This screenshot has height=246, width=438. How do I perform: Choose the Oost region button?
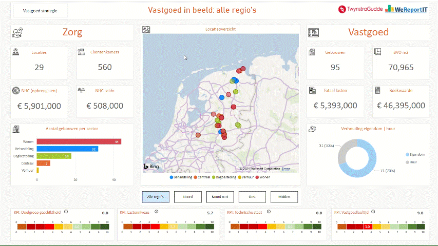252,197
